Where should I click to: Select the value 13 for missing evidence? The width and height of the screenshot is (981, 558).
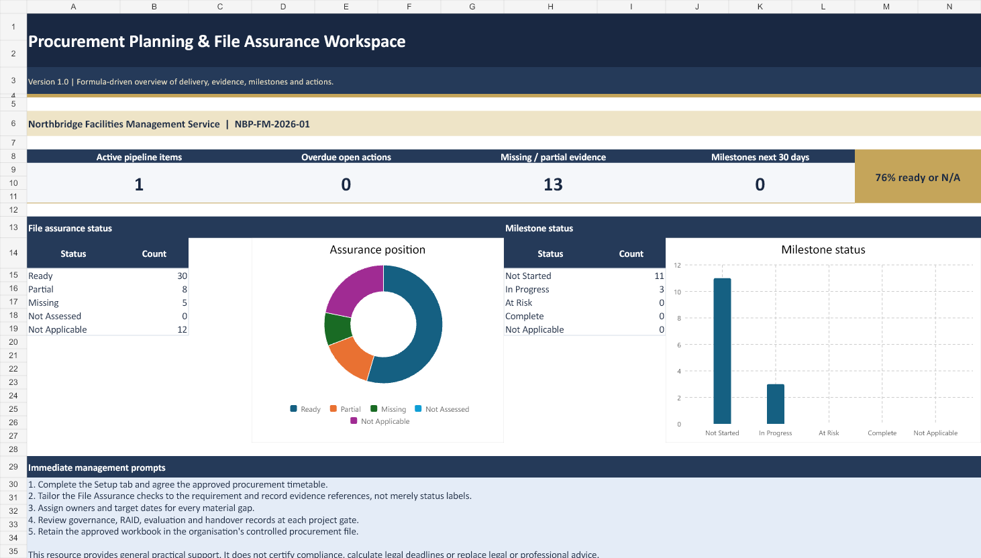point(553,184)
